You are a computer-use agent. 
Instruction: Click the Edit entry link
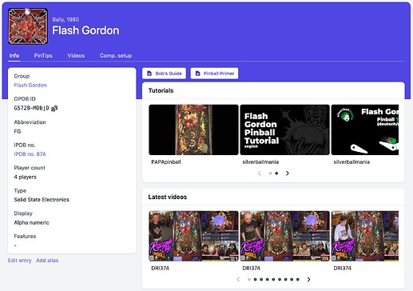coord(20,261)
